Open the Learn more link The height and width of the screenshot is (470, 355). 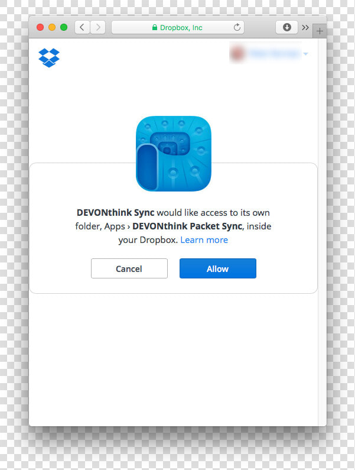204,240
